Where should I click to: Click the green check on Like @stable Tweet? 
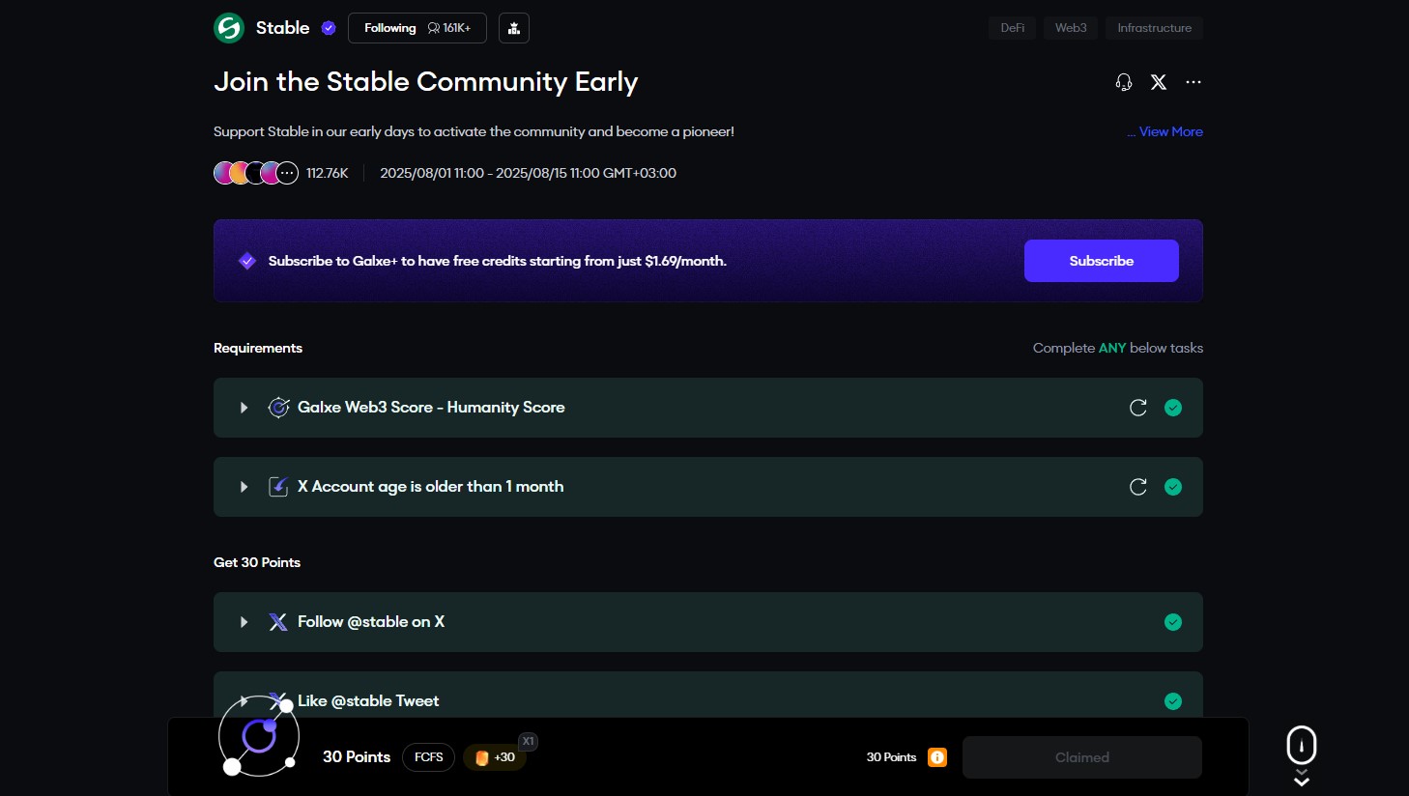click(x=1173, y=701)
